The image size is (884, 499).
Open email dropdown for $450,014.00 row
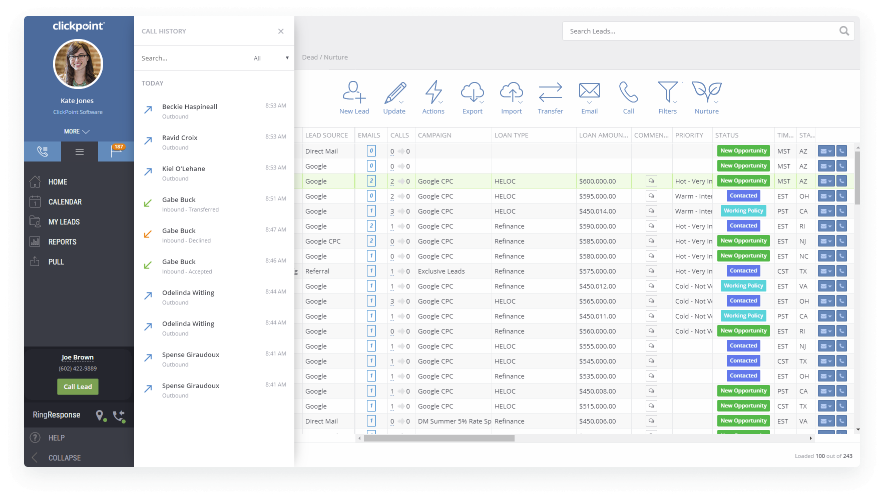pos(826,211)
